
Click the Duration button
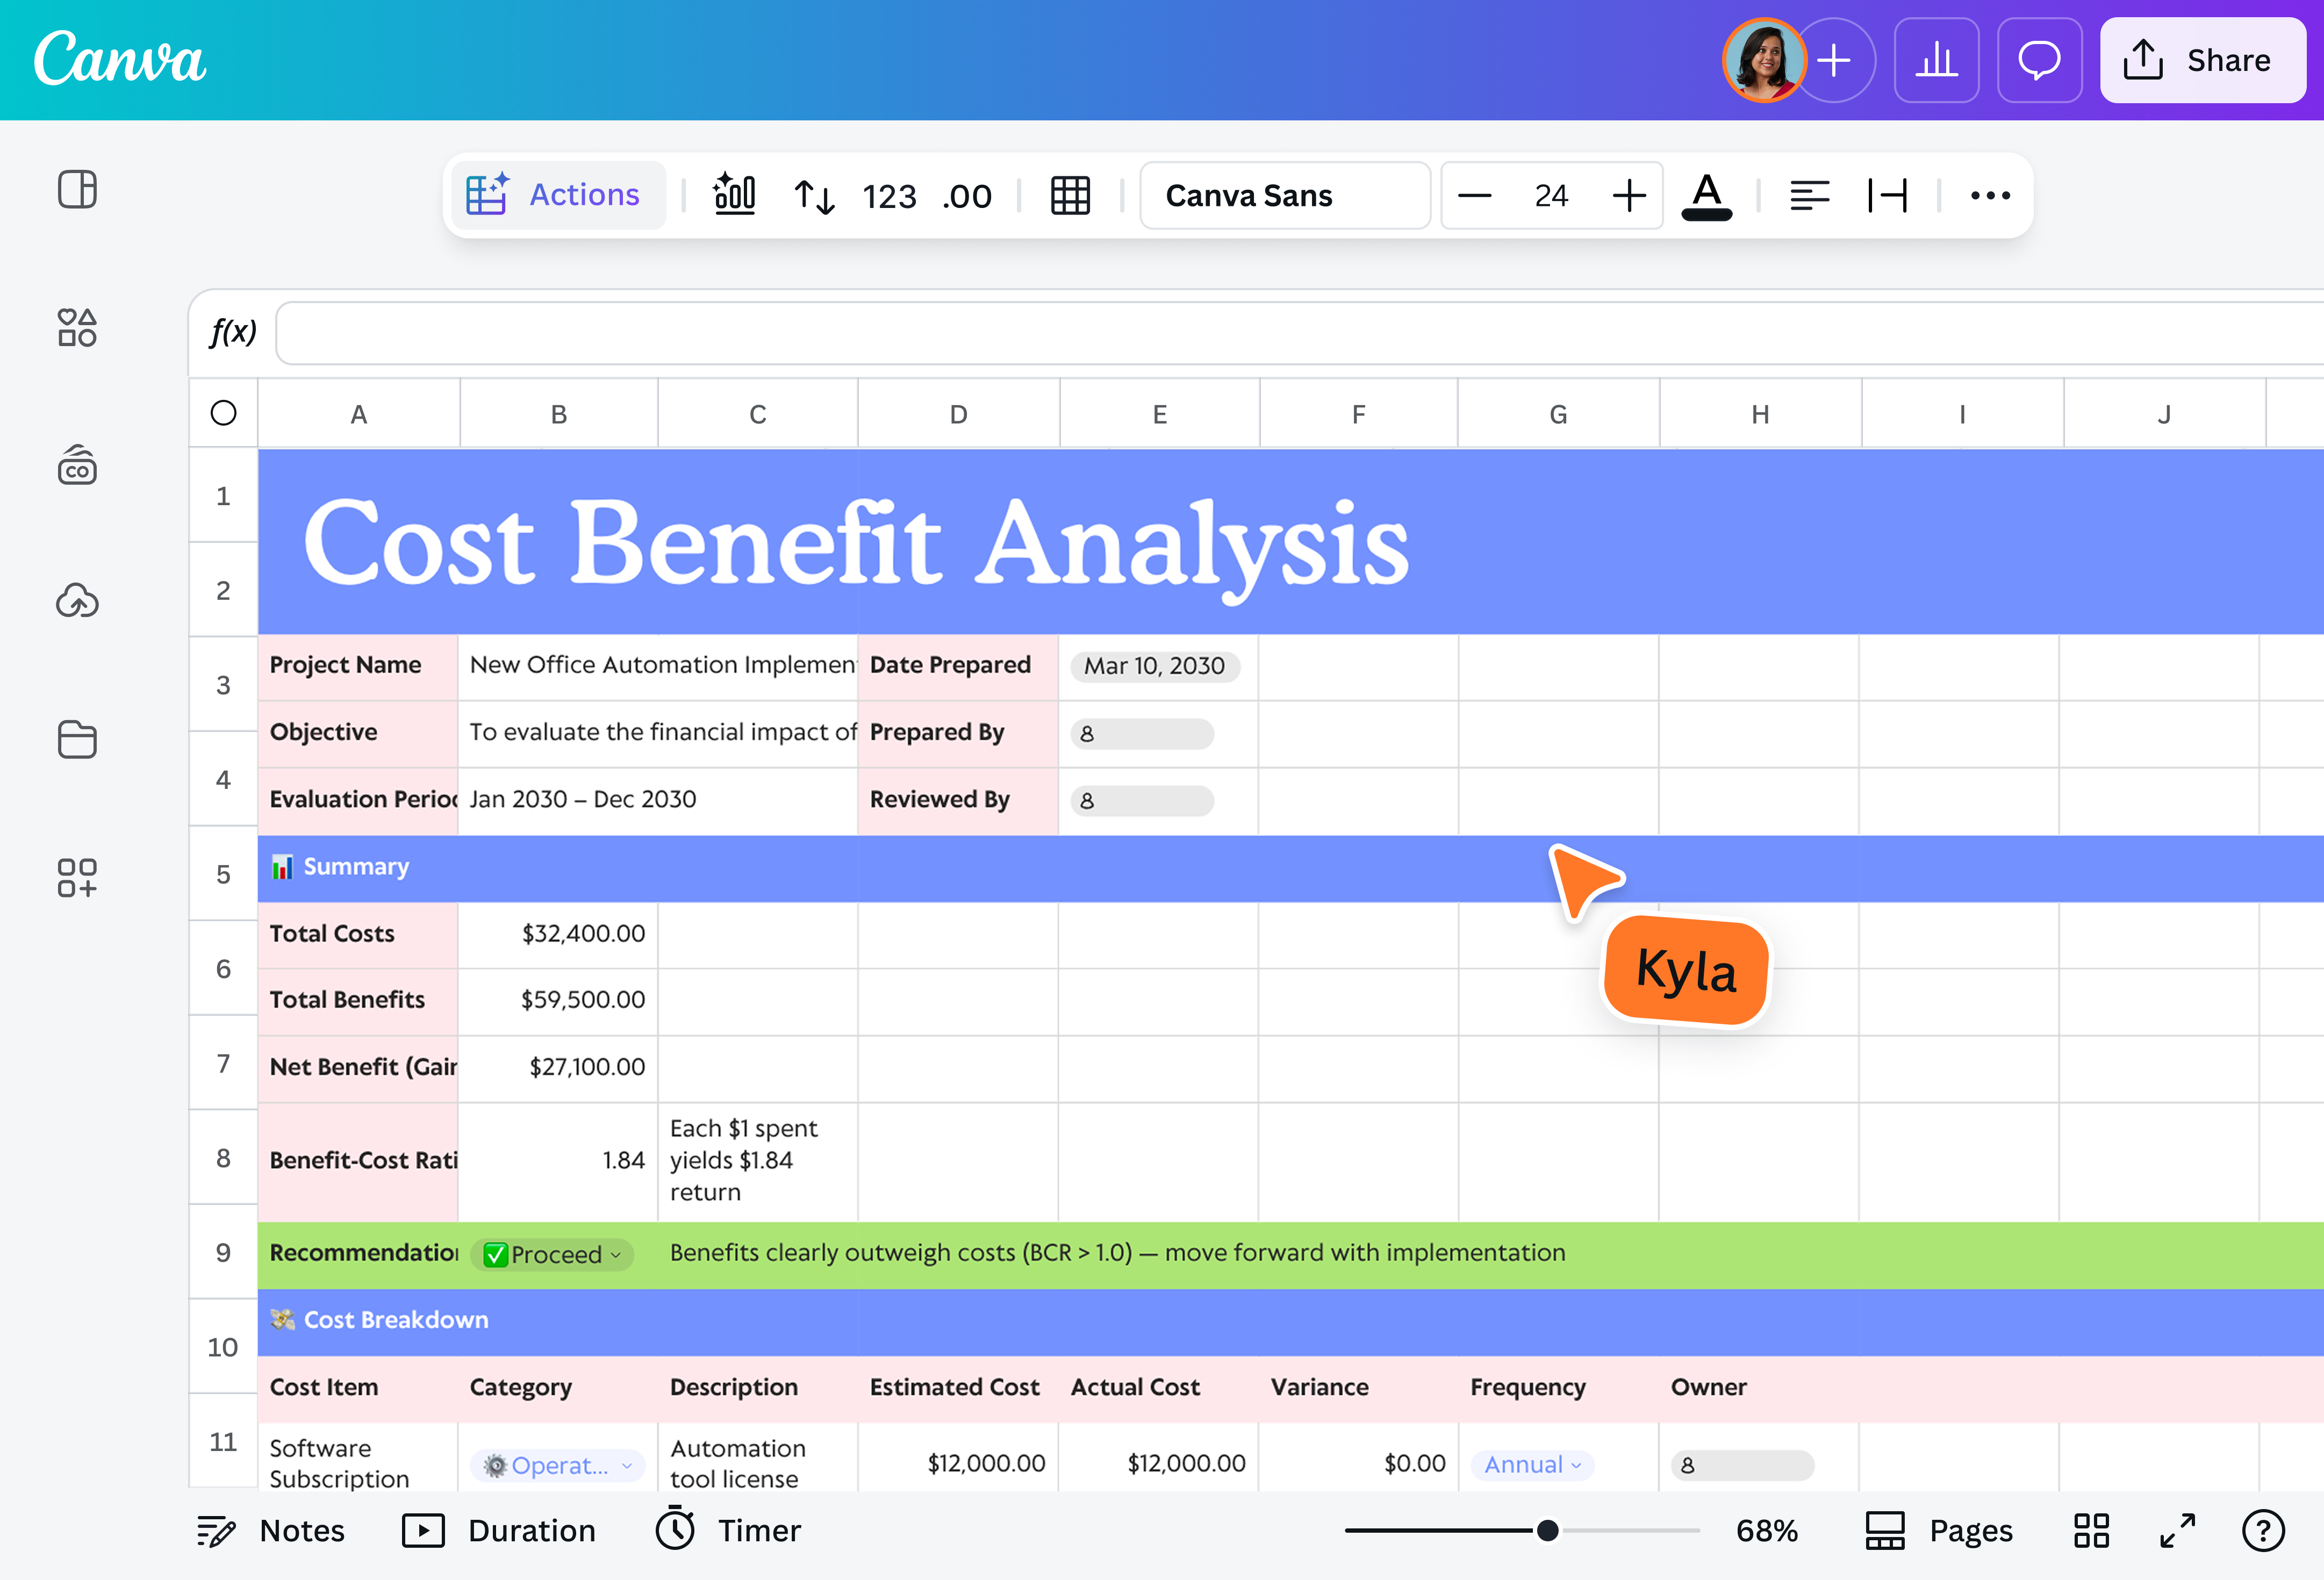pos(498,1531)
